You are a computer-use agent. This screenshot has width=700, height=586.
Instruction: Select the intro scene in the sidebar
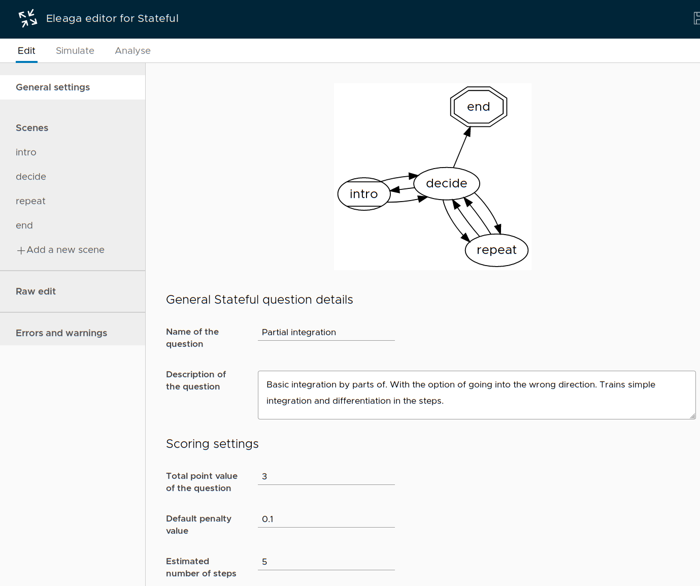point(26,152)
